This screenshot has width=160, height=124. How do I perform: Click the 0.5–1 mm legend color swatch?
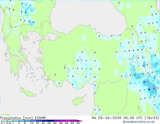coord(10,121)
